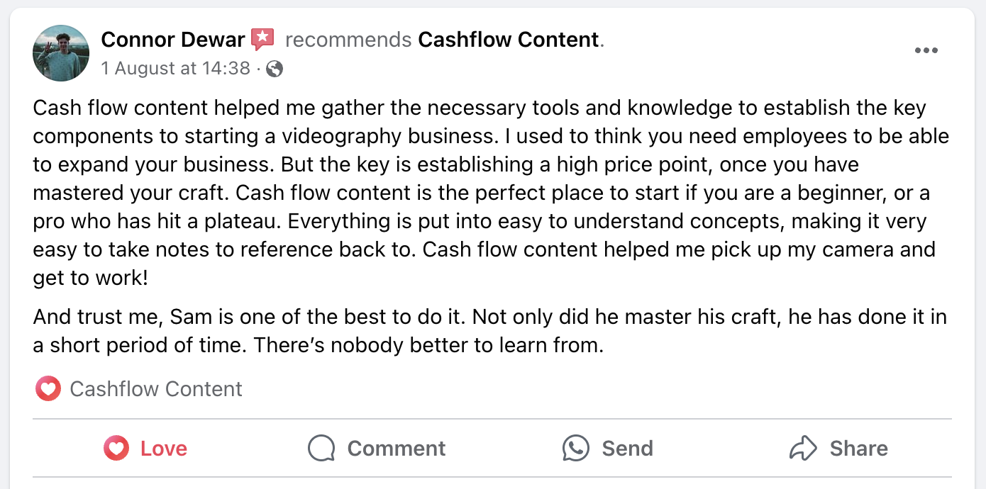Open the three-dot post options menu

[926, 50]
